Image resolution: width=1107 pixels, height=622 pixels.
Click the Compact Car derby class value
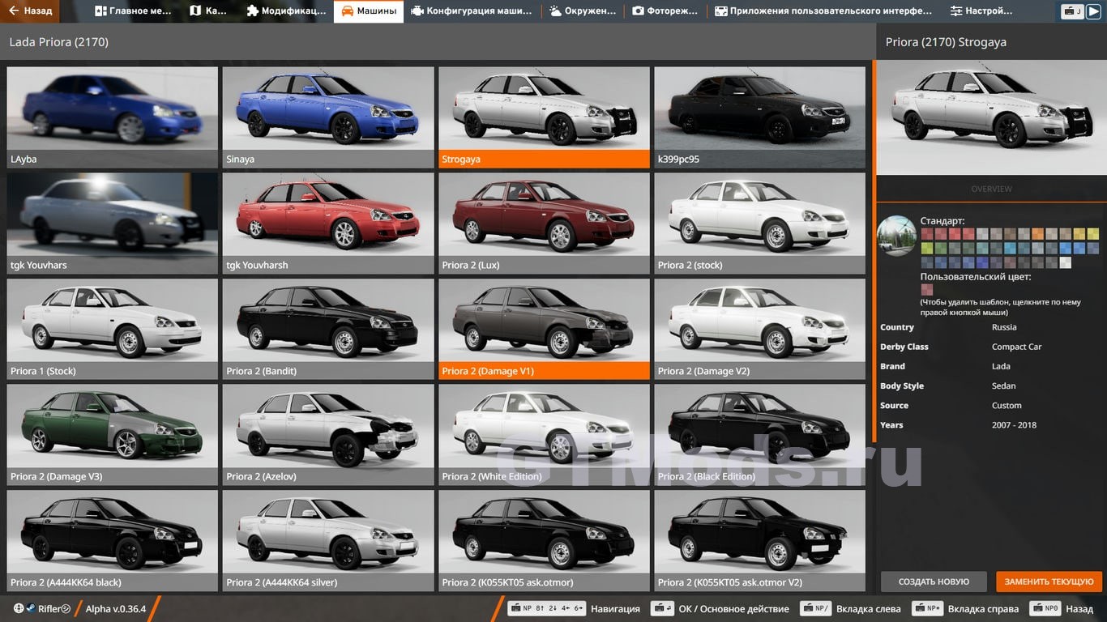coord(1016,347)
